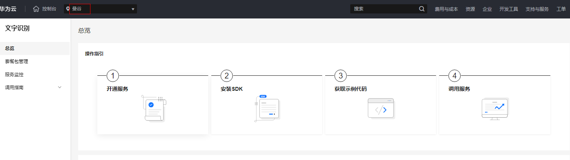This screenshot has width=570, height=160.
Task: Click the home icon beside 控制台
Action: tap(36, 9)
